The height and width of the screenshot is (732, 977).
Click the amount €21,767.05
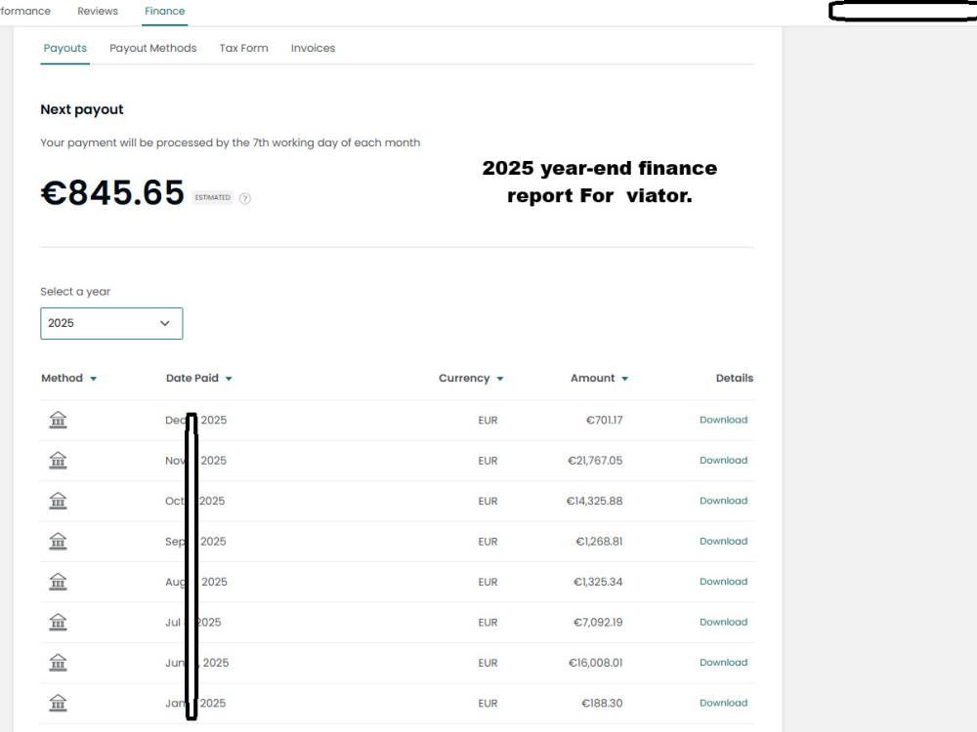tap(595, 461)
